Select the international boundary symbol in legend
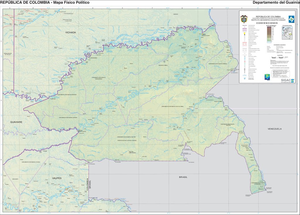Viewport: 300px width, 215px height. point(244,25)
